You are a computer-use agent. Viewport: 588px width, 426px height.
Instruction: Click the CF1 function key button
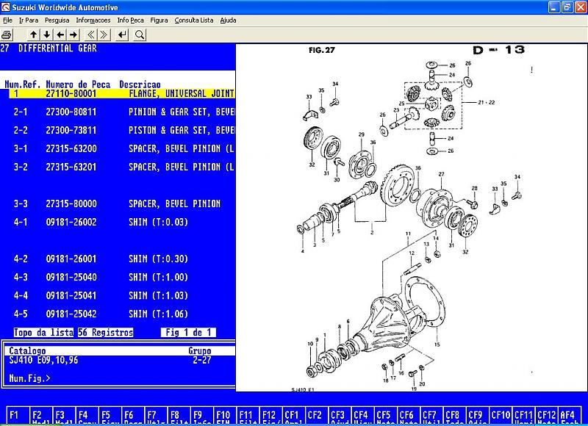point(293,416)
